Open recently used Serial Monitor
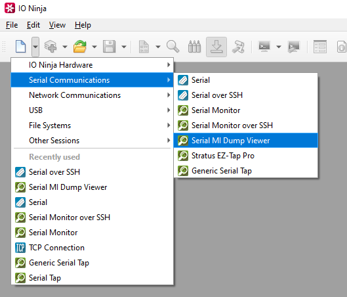 (92, 233)
